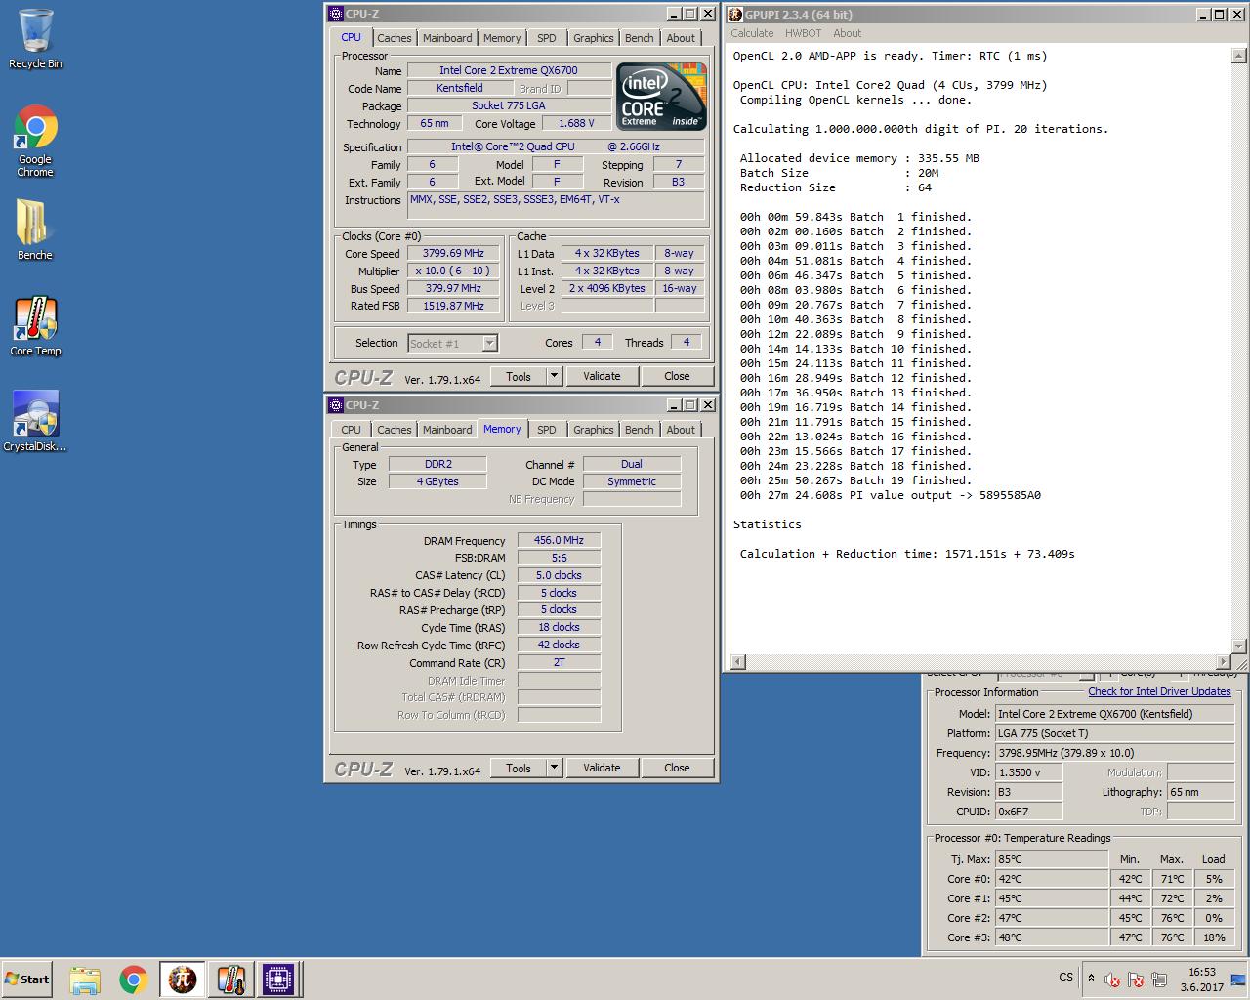
Task: Open Graphics tab in lower CPU-Z
Action: [594, 430]
